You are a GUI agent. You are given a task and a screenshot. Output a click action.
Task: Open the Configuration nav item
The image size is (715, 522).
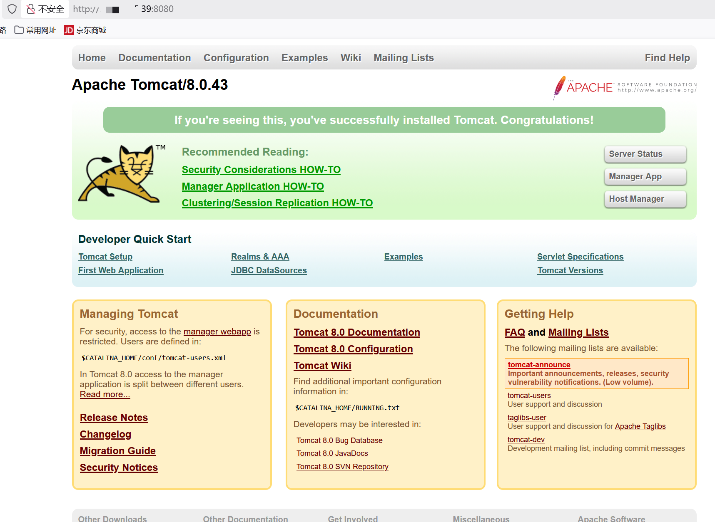(x=236, y=58)
